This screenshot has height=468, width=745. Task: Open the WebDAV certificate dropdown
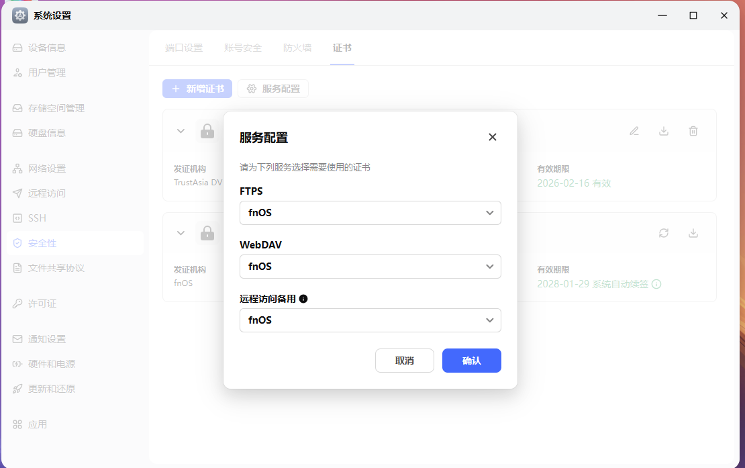click(370, 267)
